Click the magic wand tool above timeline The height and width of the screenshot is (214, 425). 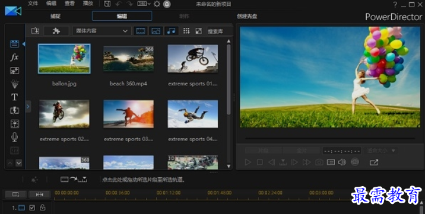click(34, 180)
